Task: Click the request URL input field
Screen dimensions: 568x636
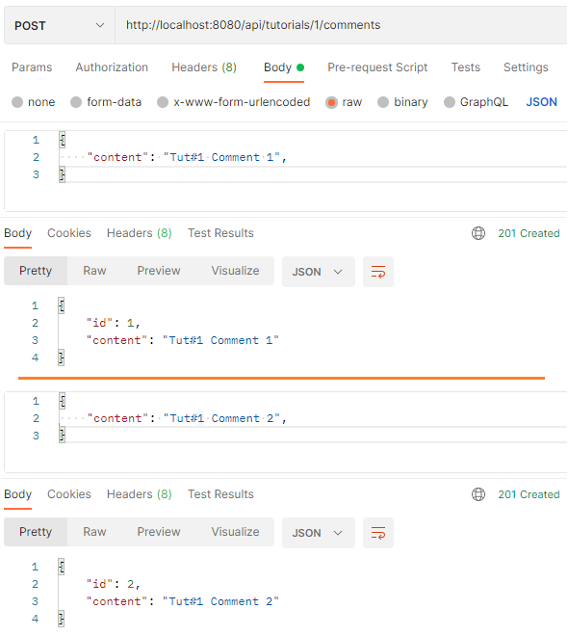Action: [341, 25]
